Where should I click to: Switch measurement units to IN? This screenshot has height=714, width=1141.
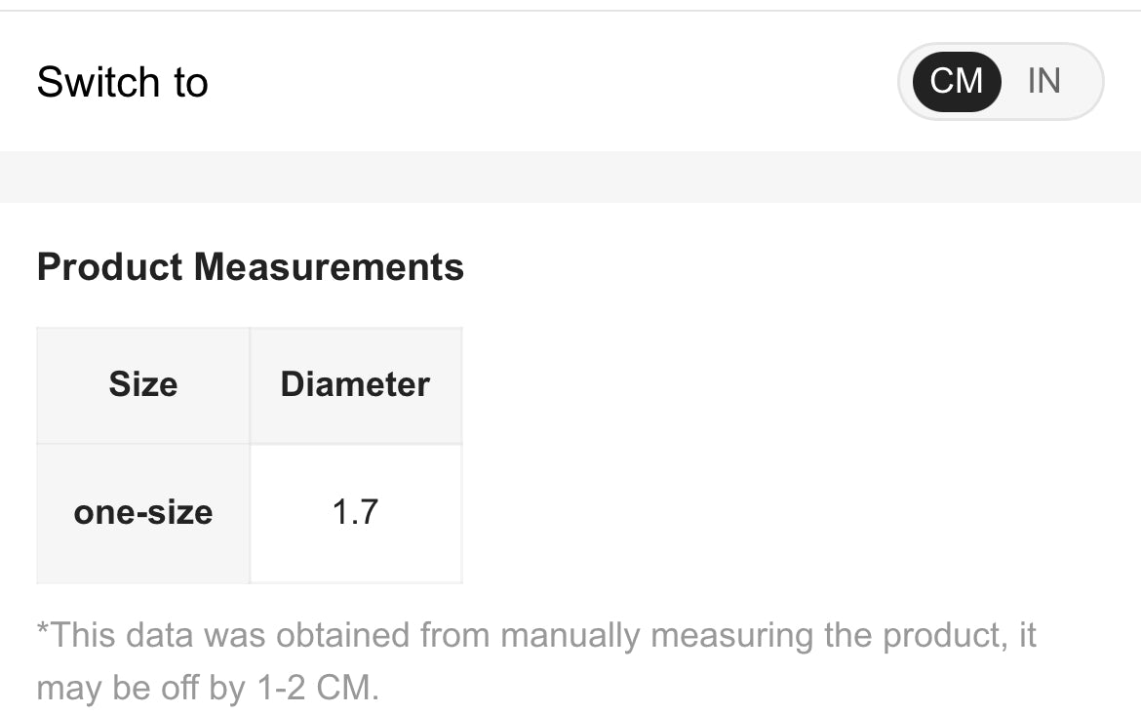1043,81
